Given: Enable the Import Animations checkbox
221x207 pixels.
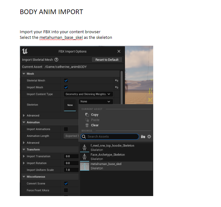Looking at the screenshot, I should point(66,129).
